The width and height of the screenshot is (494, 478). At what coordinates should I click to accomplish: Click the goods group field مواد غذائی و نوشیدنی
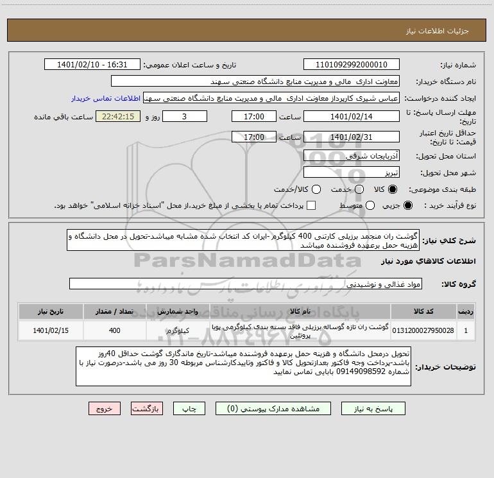click(x=246, y=284)
